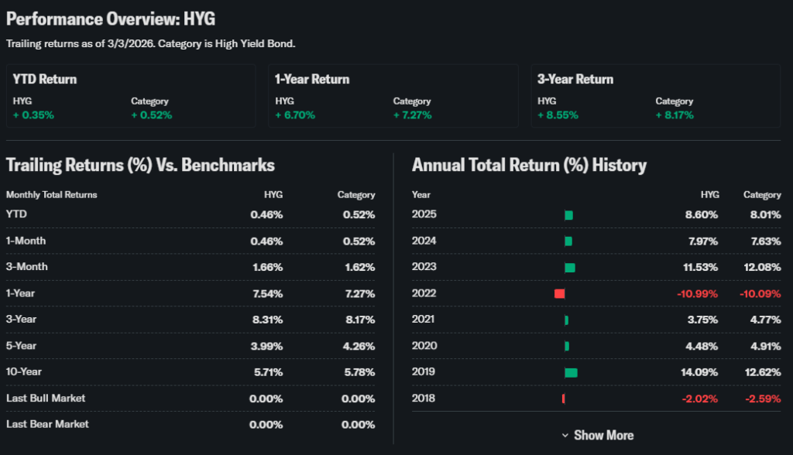Select the thin green 2021 bar
The image size is (793, 455).
(567, 320)
